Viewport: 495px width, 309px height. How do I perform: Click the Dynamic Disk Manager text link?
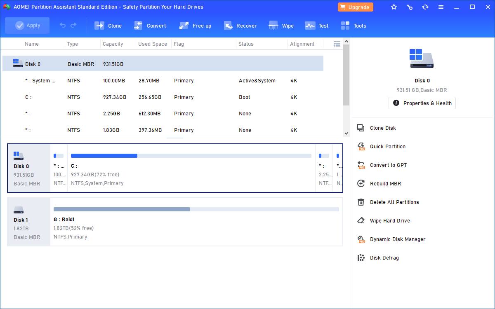click(x=398, y=239)
